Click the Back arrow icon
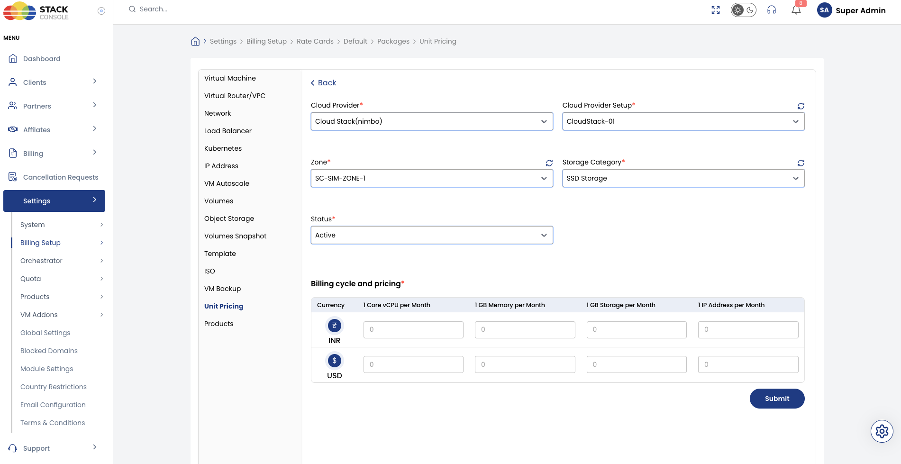Image resolution: width=901 pixels, height=464 pixels. tap(313, 83)
